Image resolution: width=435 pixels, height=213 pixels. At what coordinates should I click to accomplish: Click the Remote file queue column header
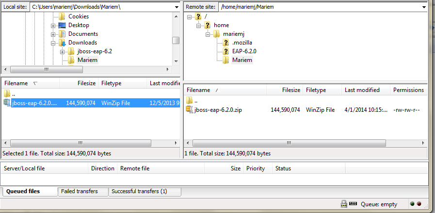coord(161,168)
